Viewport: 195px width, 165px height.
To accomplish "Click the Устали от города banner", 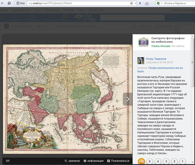I will pyautogui.click(x=85, y=18).
